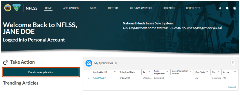The height and width of the screenshot is (95, 240).
Task: Open the RESEARCH nav item
Action: (x=169, y=8)
